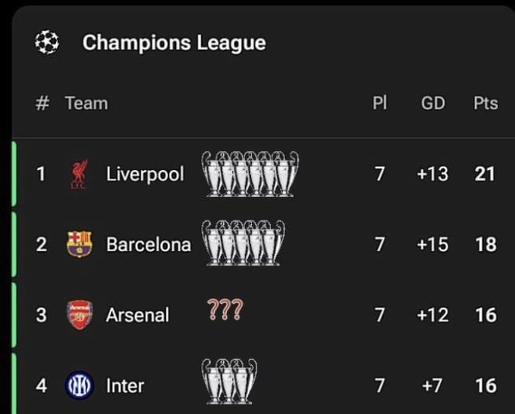This screenshot has width=515, height=414.
Task: Select Liverpool's six trophies graphic
Action: (x=250, y=174)
